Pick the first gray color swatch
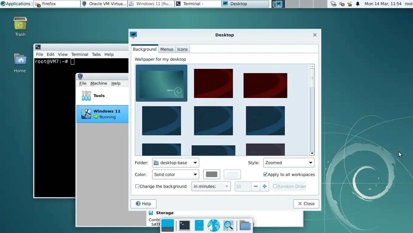This screenshot has width=413, height=233. coord(212,174)
